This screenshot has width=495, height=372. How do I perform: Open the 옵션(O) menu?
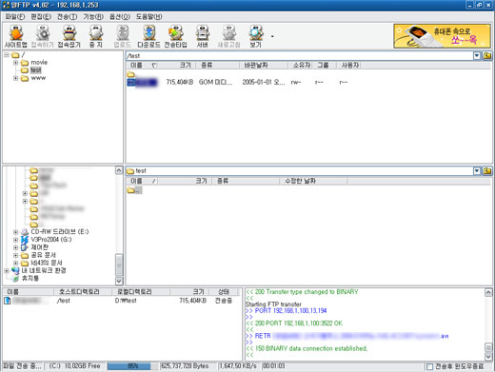pos(120,17)
